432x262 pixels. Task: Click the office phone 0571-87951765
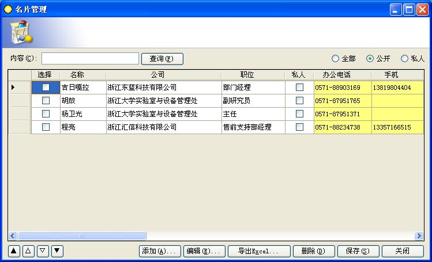tap(343, 101)
